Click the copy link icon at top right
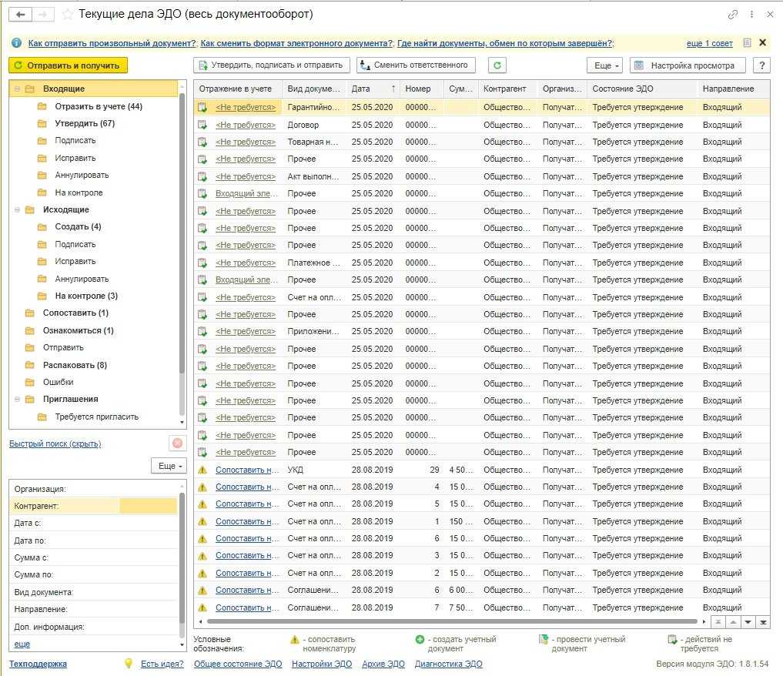Viewport: 783px width, 676px height. [x=732, y=15]
